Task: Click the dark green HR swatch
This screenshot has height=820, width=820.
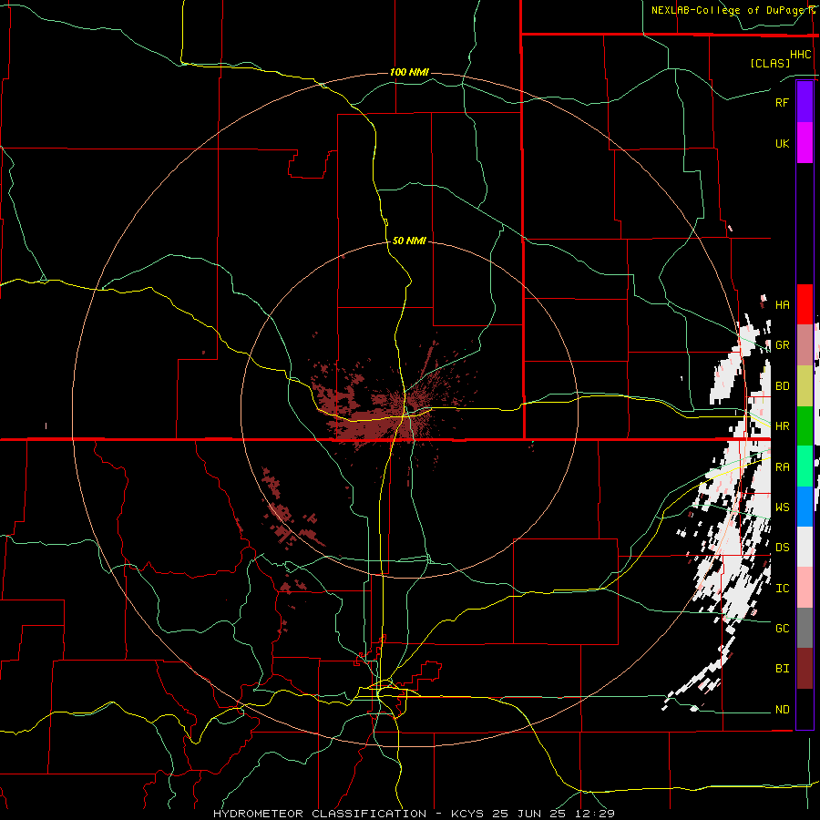Action: (x=805, y=425)
